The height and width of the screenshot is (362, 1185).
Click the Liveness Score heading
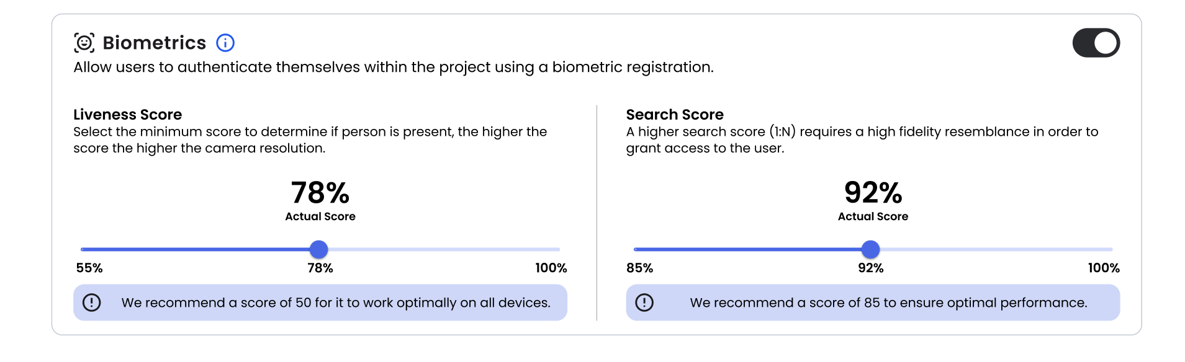coord(127,115)
